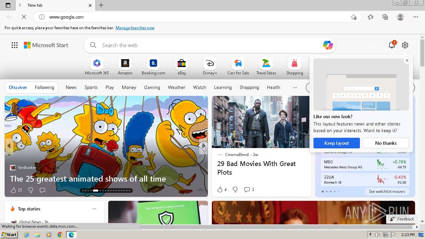Open comments on animated shows story
The width and height of the screenshot is (425, 239).
[x=42, y=190]
